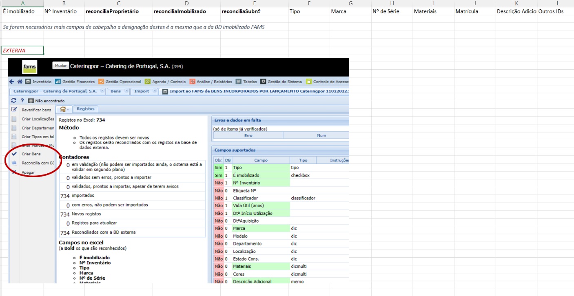
Task: Select column header F
Action: pos(309,3)
